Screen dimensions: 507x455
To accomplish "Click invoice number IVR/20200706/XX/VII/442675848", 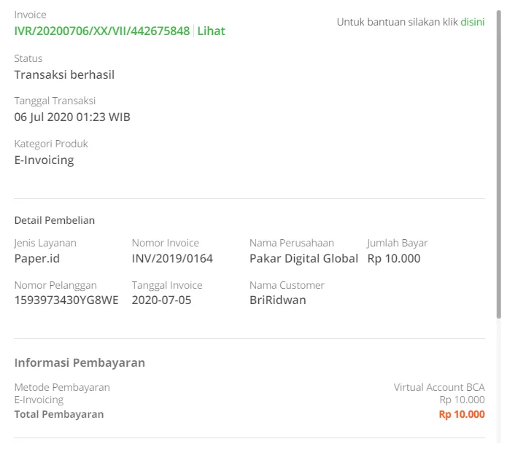I will click(101, 31).
